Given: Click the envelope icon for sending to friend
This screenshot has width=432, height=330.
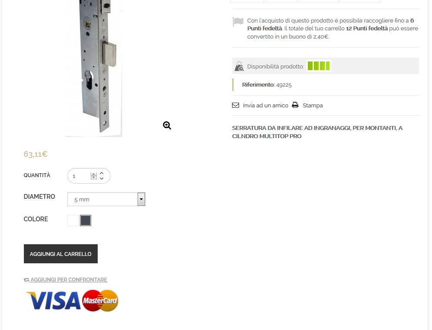Looking at the screenshot, I should 236,105.
